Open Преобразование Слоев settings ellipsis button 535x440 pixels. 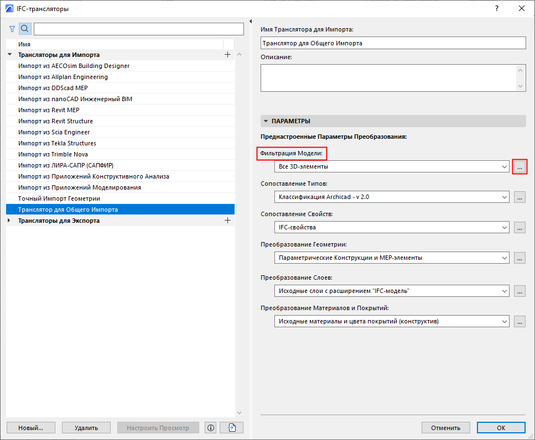click(520, 291)
